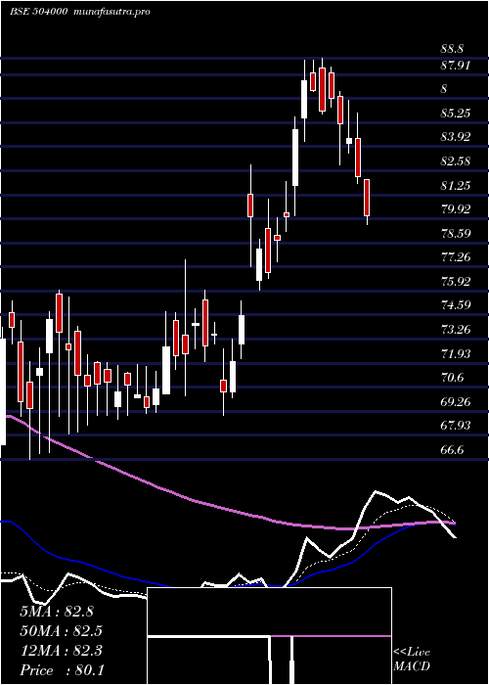489x685 pixels.
Task: Select the 78.59 price axis label
Action: click(x=456, y=233)
